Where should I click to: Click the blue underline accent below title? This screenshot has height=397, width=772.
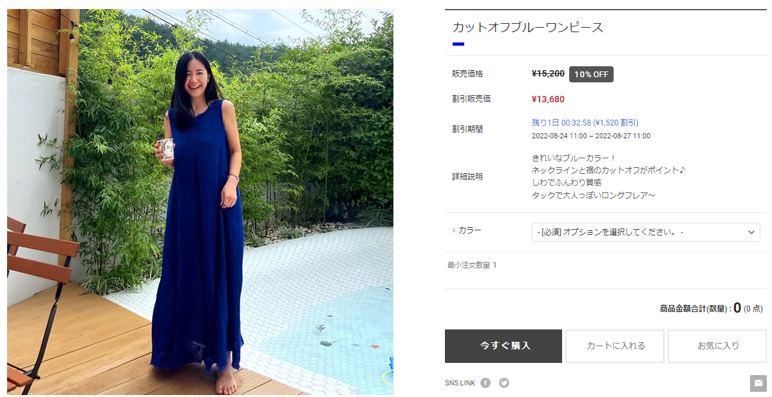coord(458,44)
